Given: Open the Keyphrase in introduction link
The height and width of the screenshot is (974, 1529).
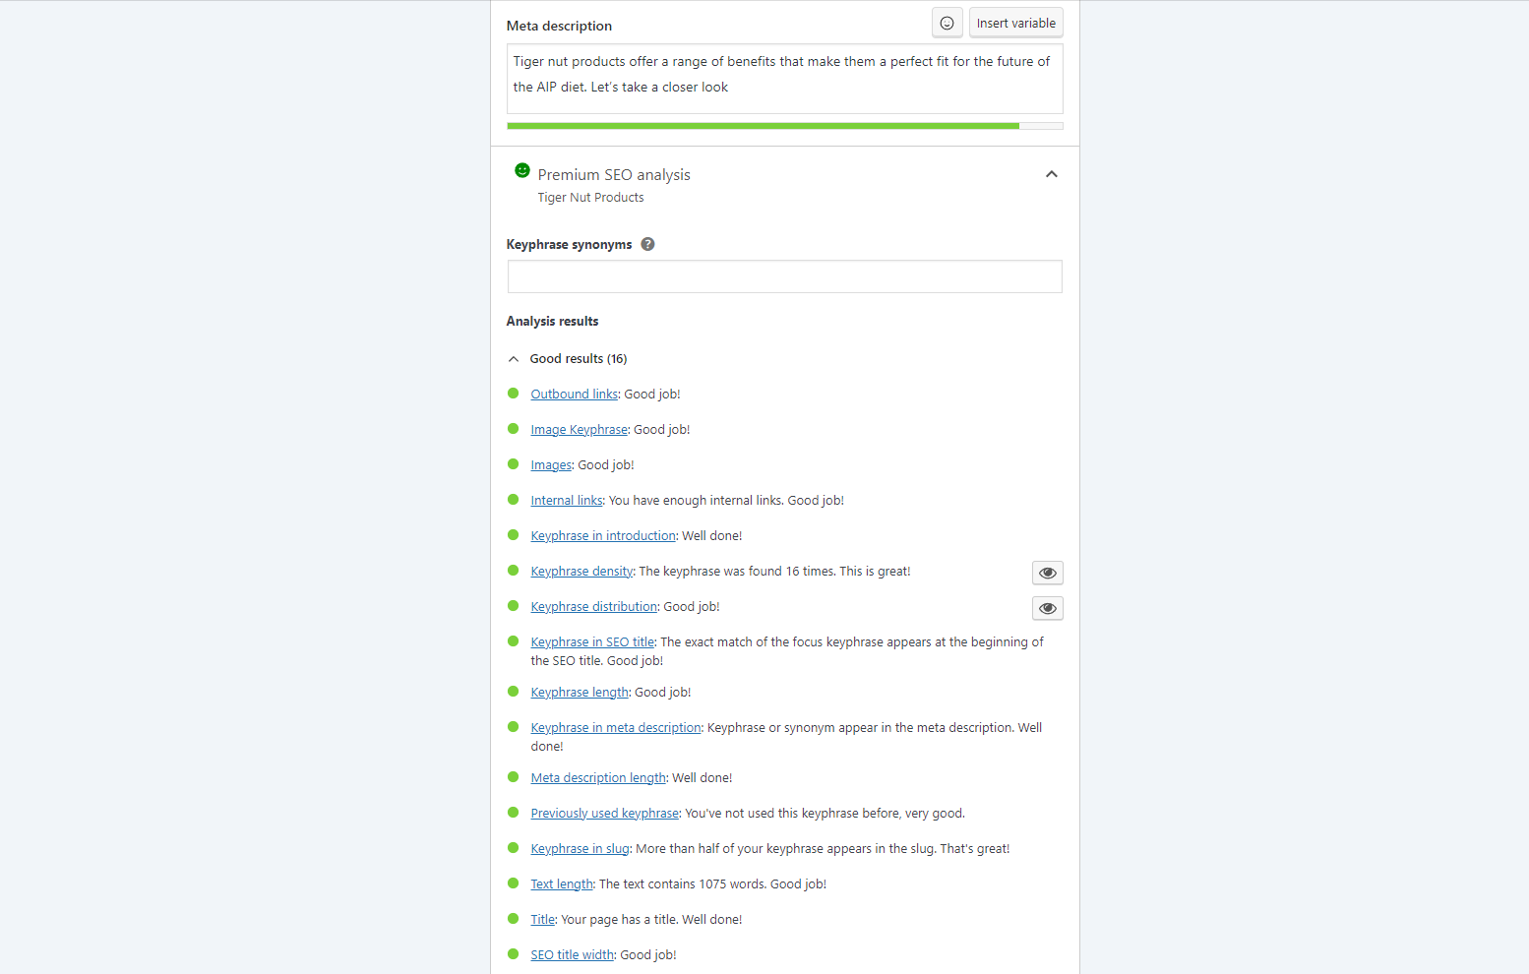Looking at the screenshot, I should tap(603, 535).
